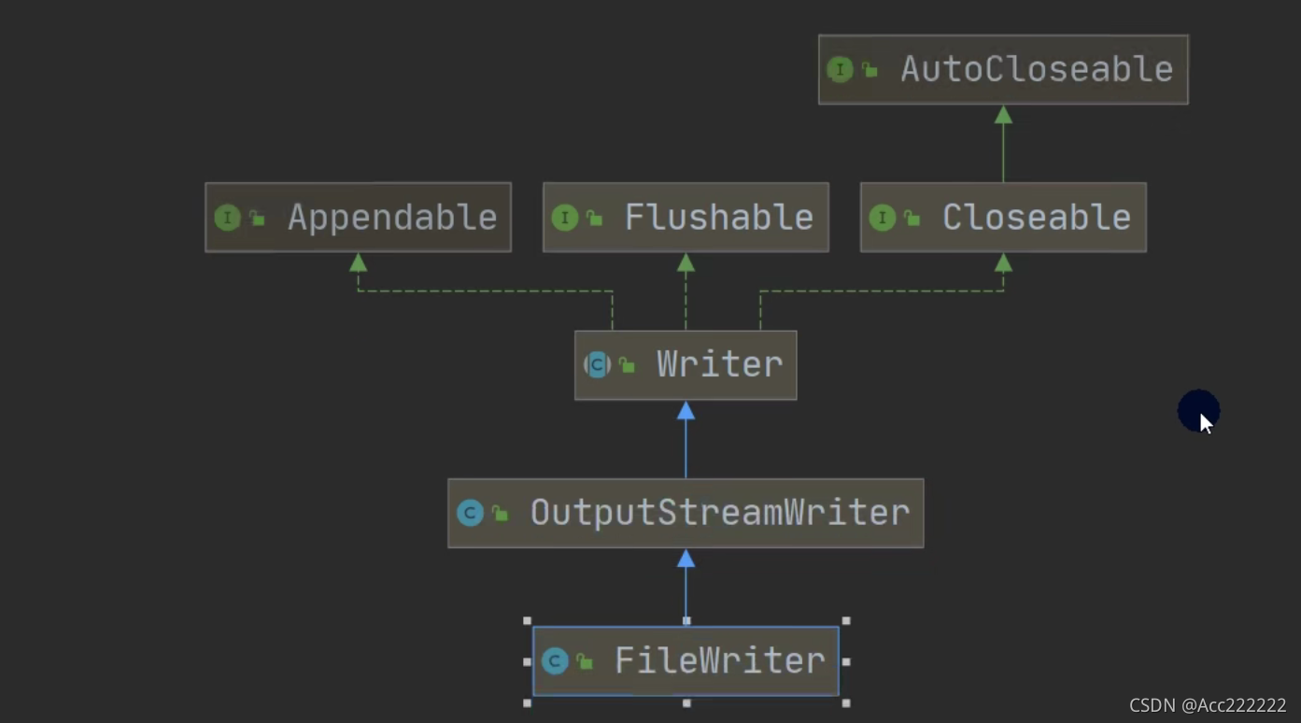Click the interface icon on Closeable node
Screen dimensions: 1301x723
click(x=882, y=218)
